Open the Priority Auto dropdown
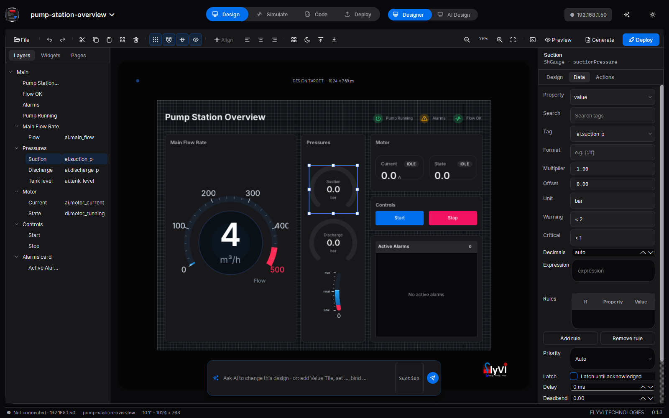 (613, 359)
